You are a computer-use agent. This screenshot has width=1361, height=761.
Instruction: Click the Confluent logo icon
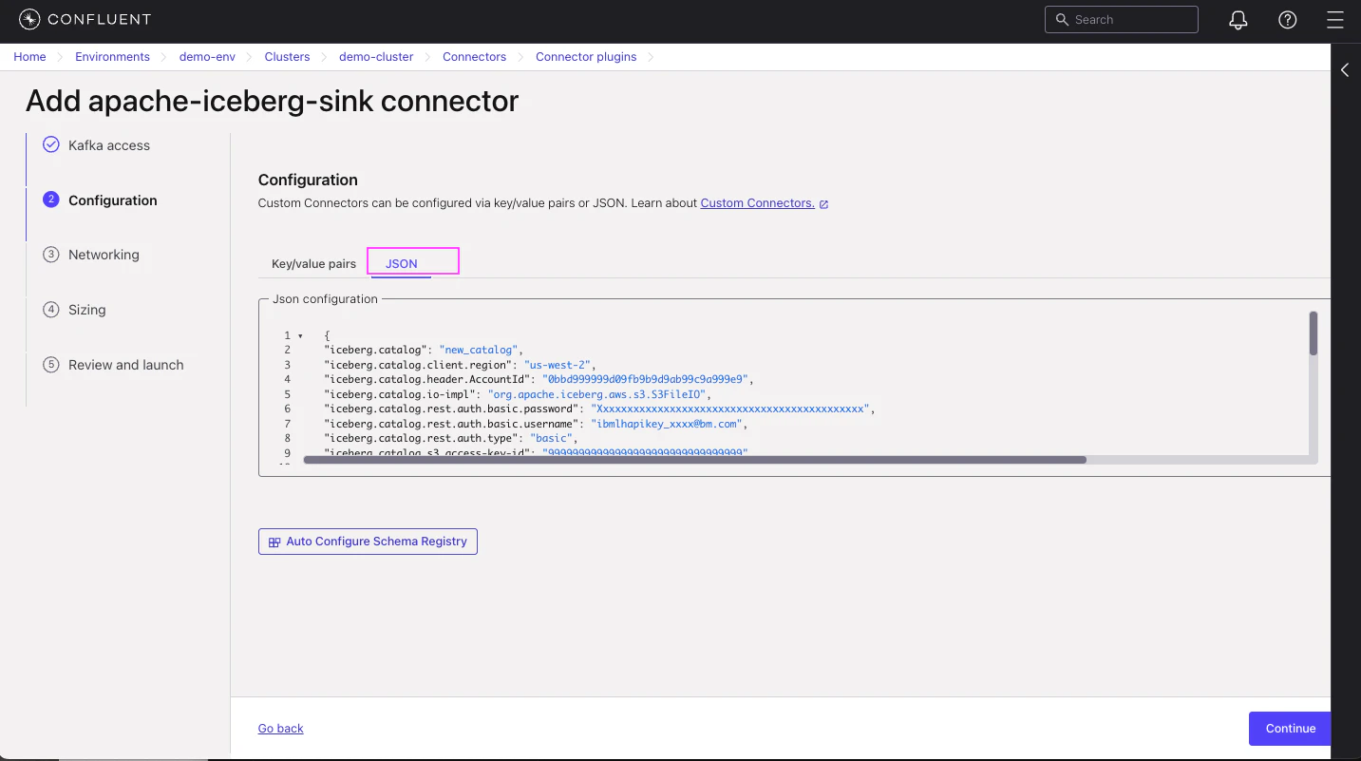[x=29, y=19]
